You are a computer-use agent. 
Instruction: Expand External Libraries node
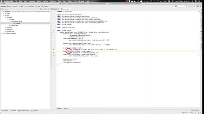coord(1,33)
